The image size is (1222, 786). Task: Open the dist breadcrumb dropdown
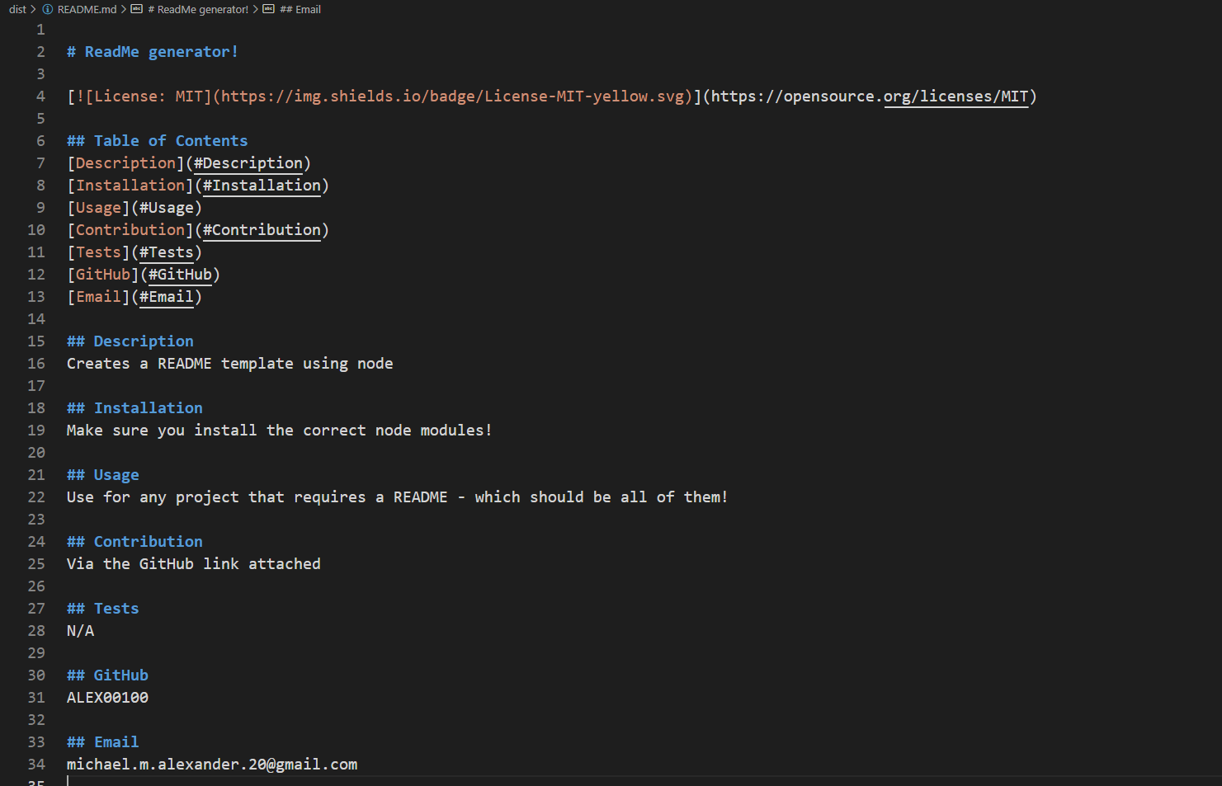point(17,9)
